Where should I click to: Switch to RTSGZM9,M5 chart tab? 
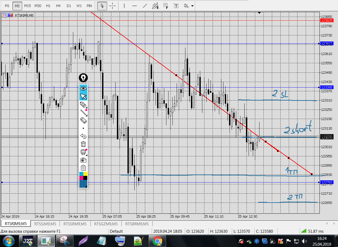click(x=106, y=224)
